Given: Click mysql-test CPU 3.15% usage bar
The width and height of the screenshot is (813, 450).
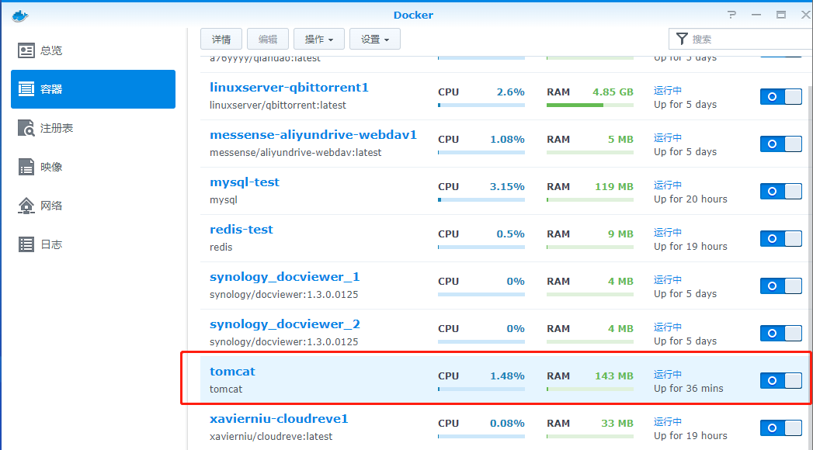Looking at the screenshot, I should 481,200.
